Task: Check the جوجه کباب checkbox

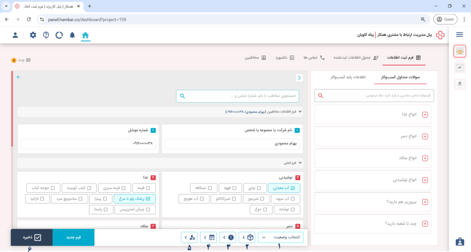Action: [x=53, y=188]
